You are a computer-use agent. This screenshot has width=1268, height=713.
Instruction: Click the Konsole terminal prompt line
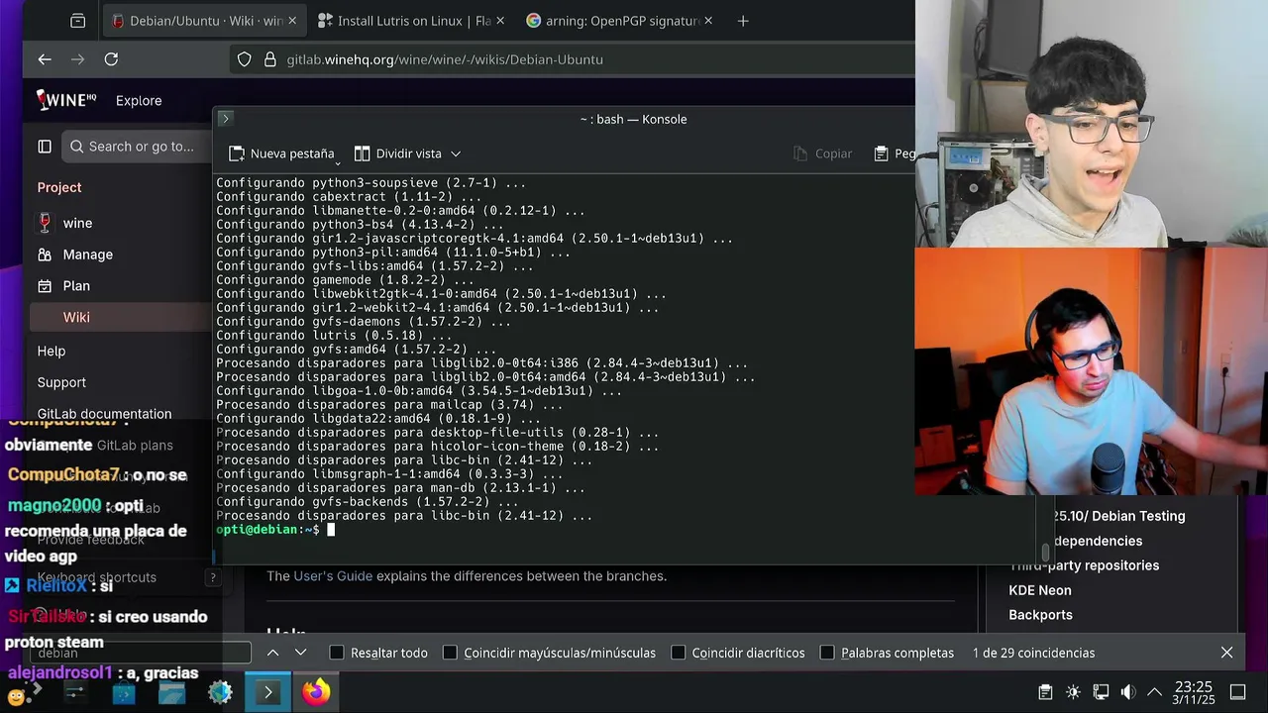[x=275, y=530]
